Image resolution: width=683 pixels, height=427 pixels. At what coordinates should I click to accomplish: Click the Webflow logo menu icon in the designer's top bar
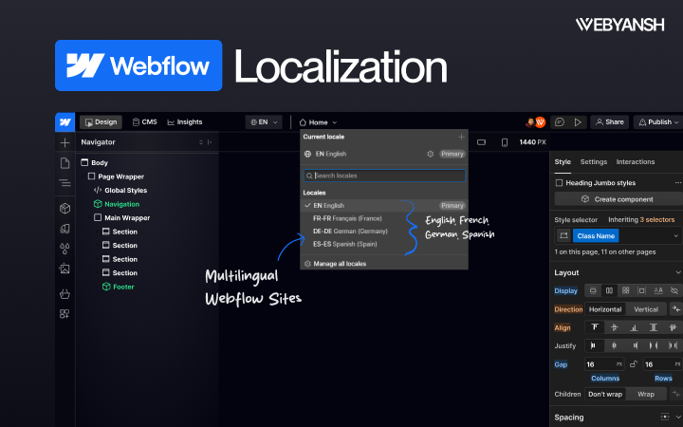[x=65, y=122]
